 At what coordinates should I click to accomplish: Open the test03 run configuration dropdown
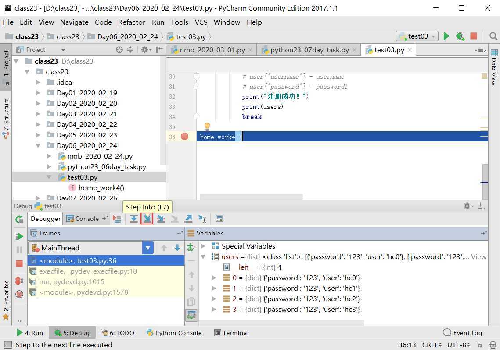tap(417, 36)
